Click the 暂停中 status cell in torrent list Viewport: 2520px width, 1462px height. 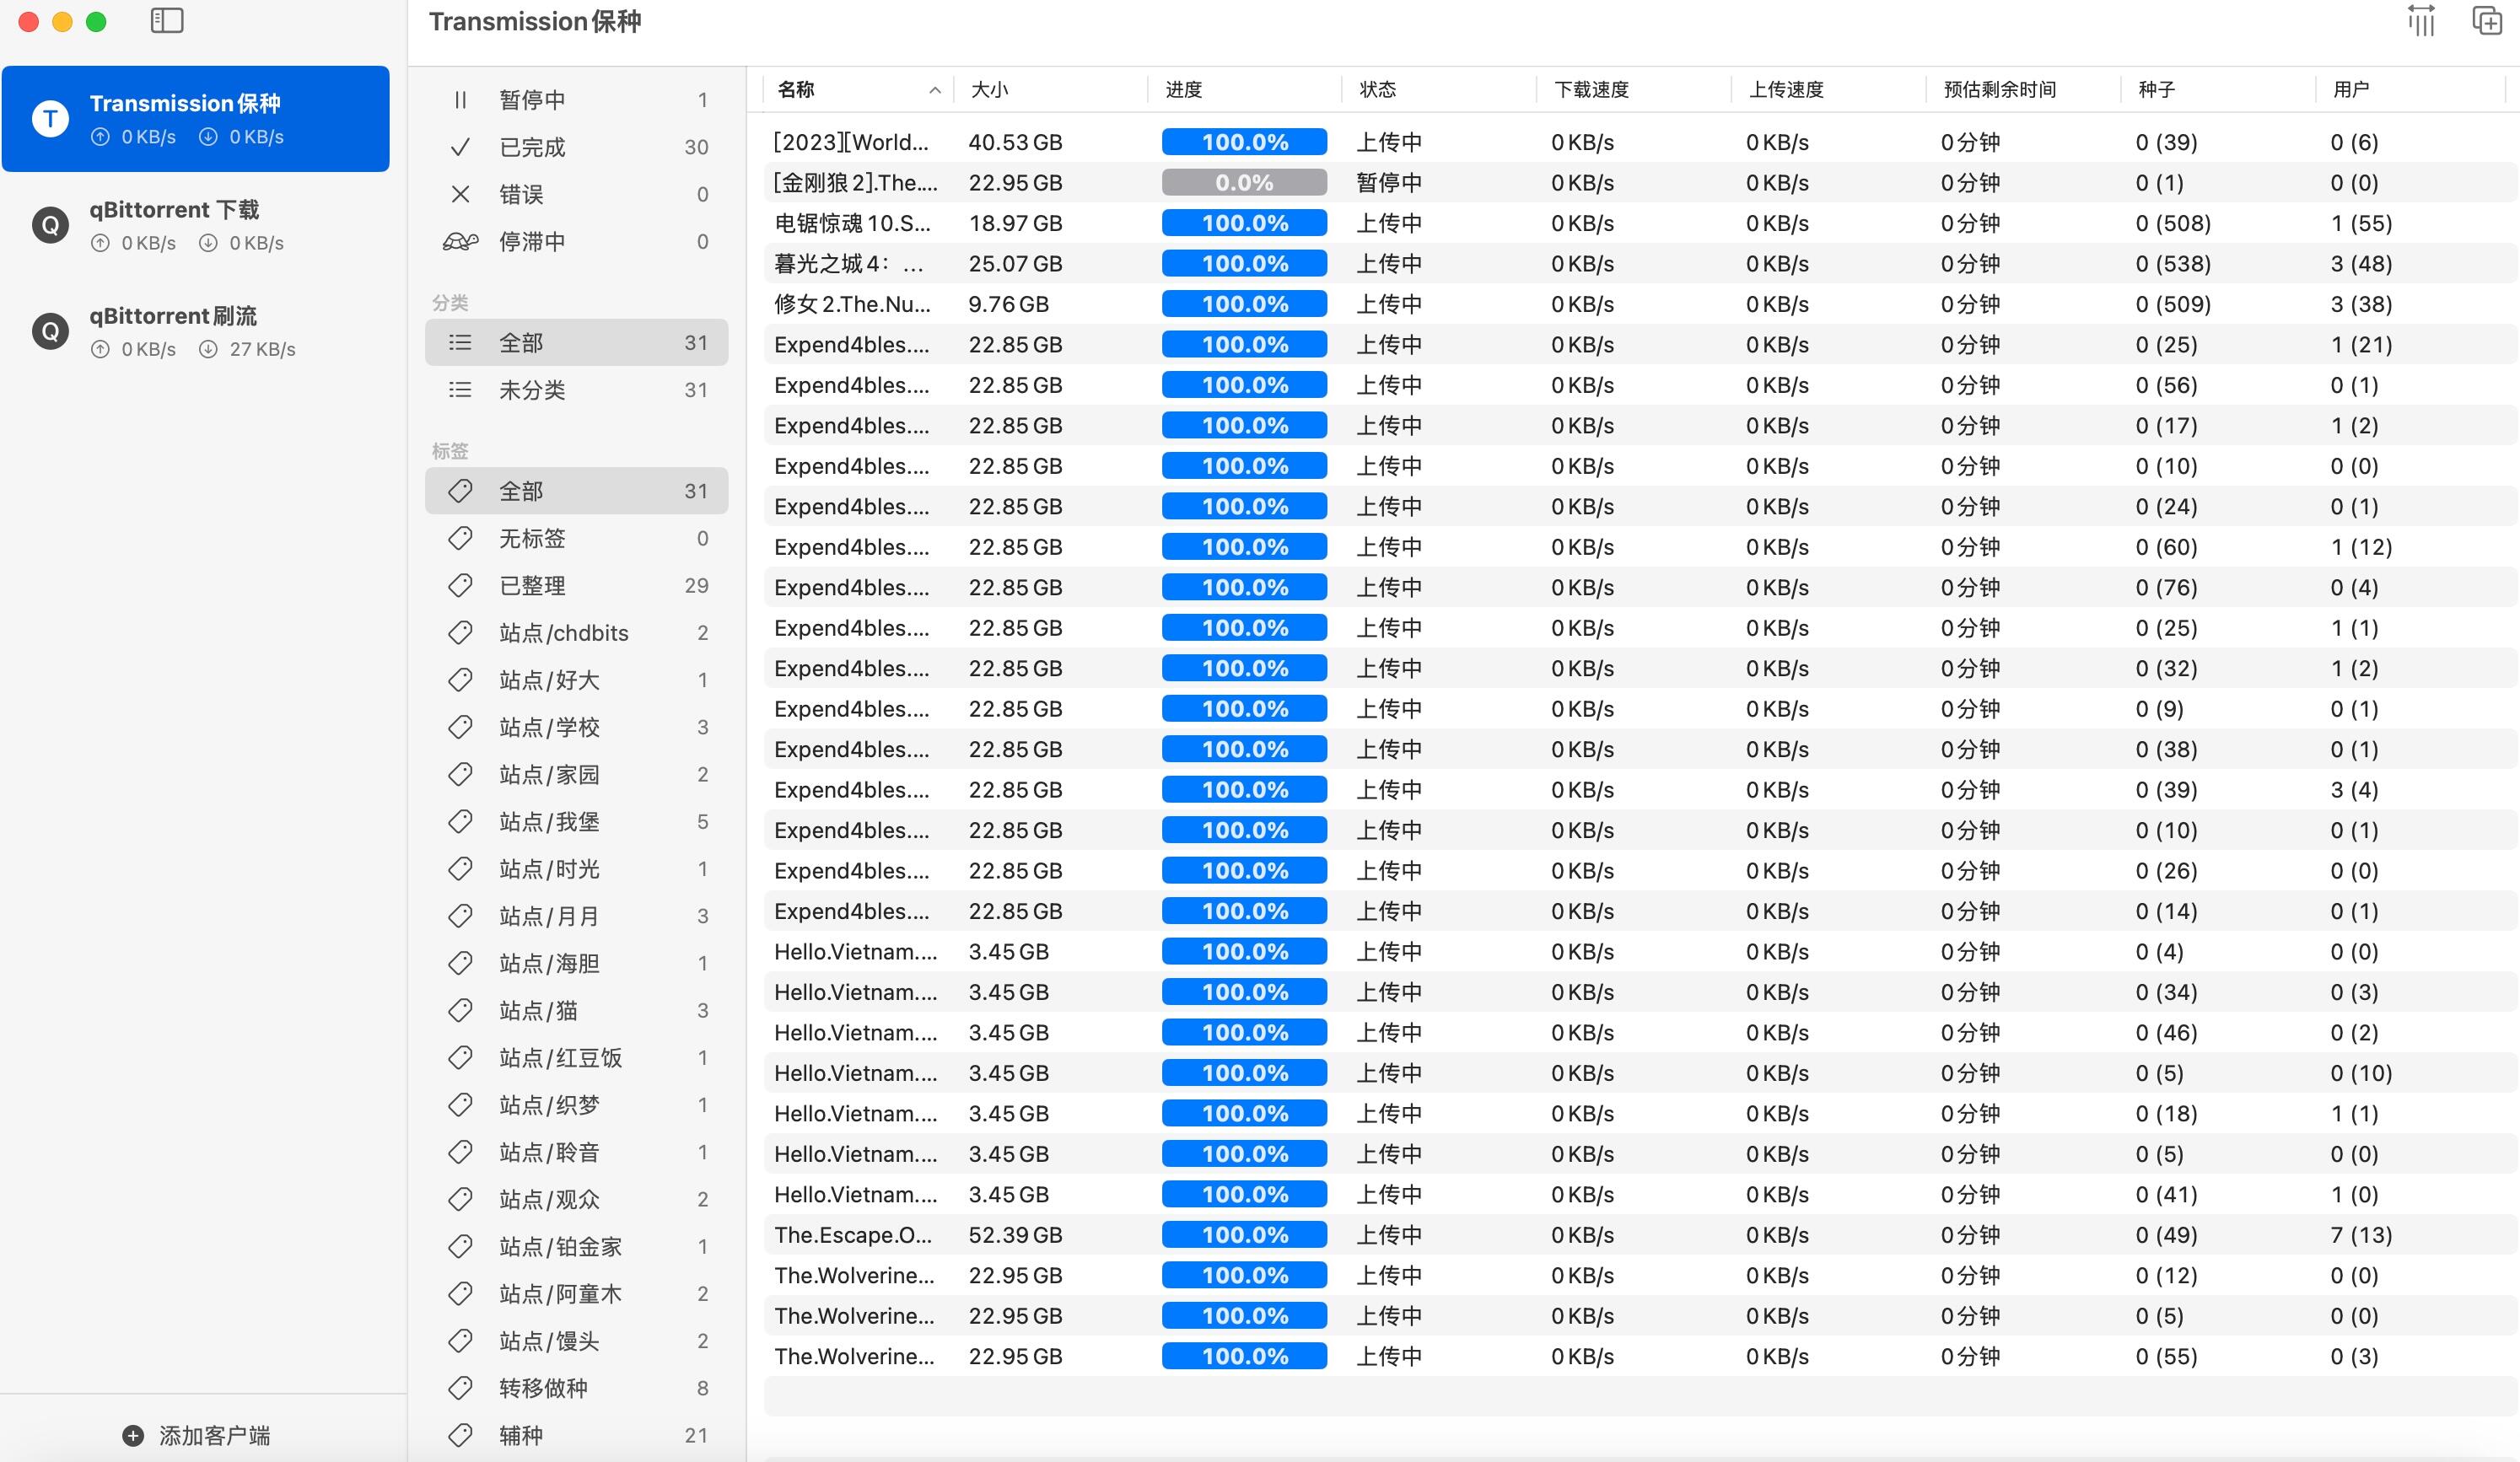(x=1389, y=183)
